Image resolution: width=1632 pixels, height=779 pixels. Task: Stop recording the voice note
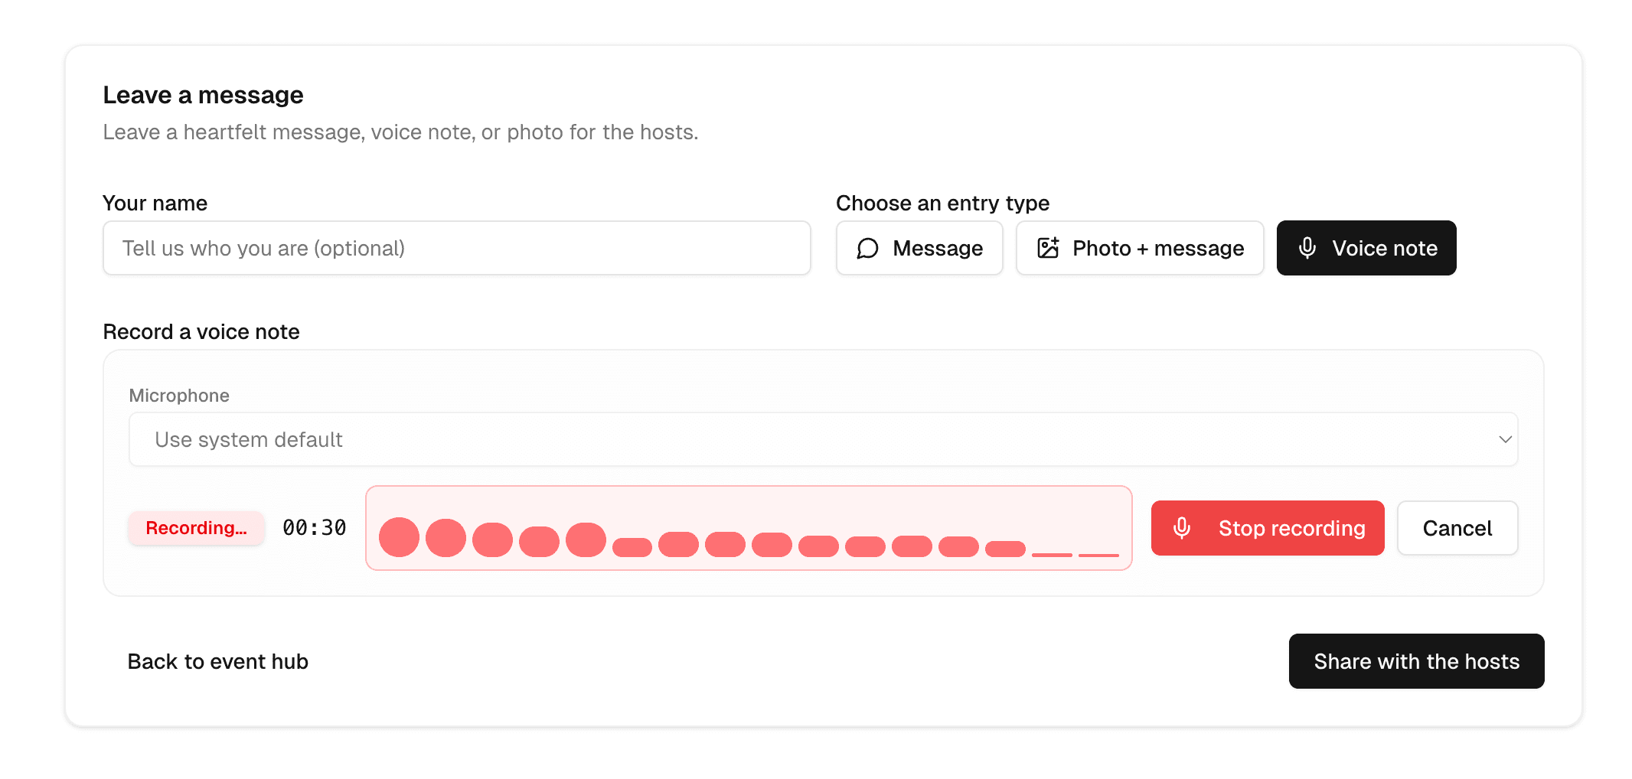(x=1268, y=528)
